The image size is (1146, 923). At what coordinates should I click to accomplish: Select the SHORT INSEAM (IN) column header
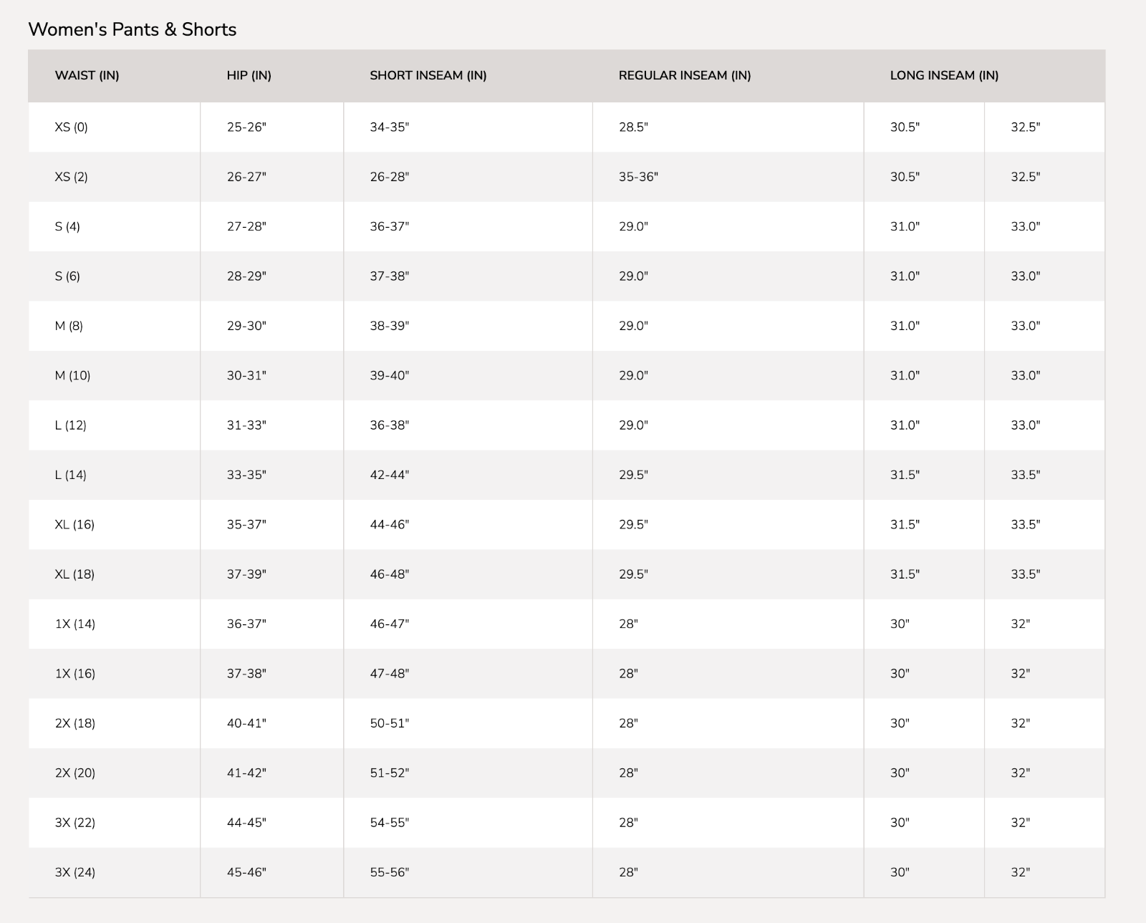coord(428,75)
